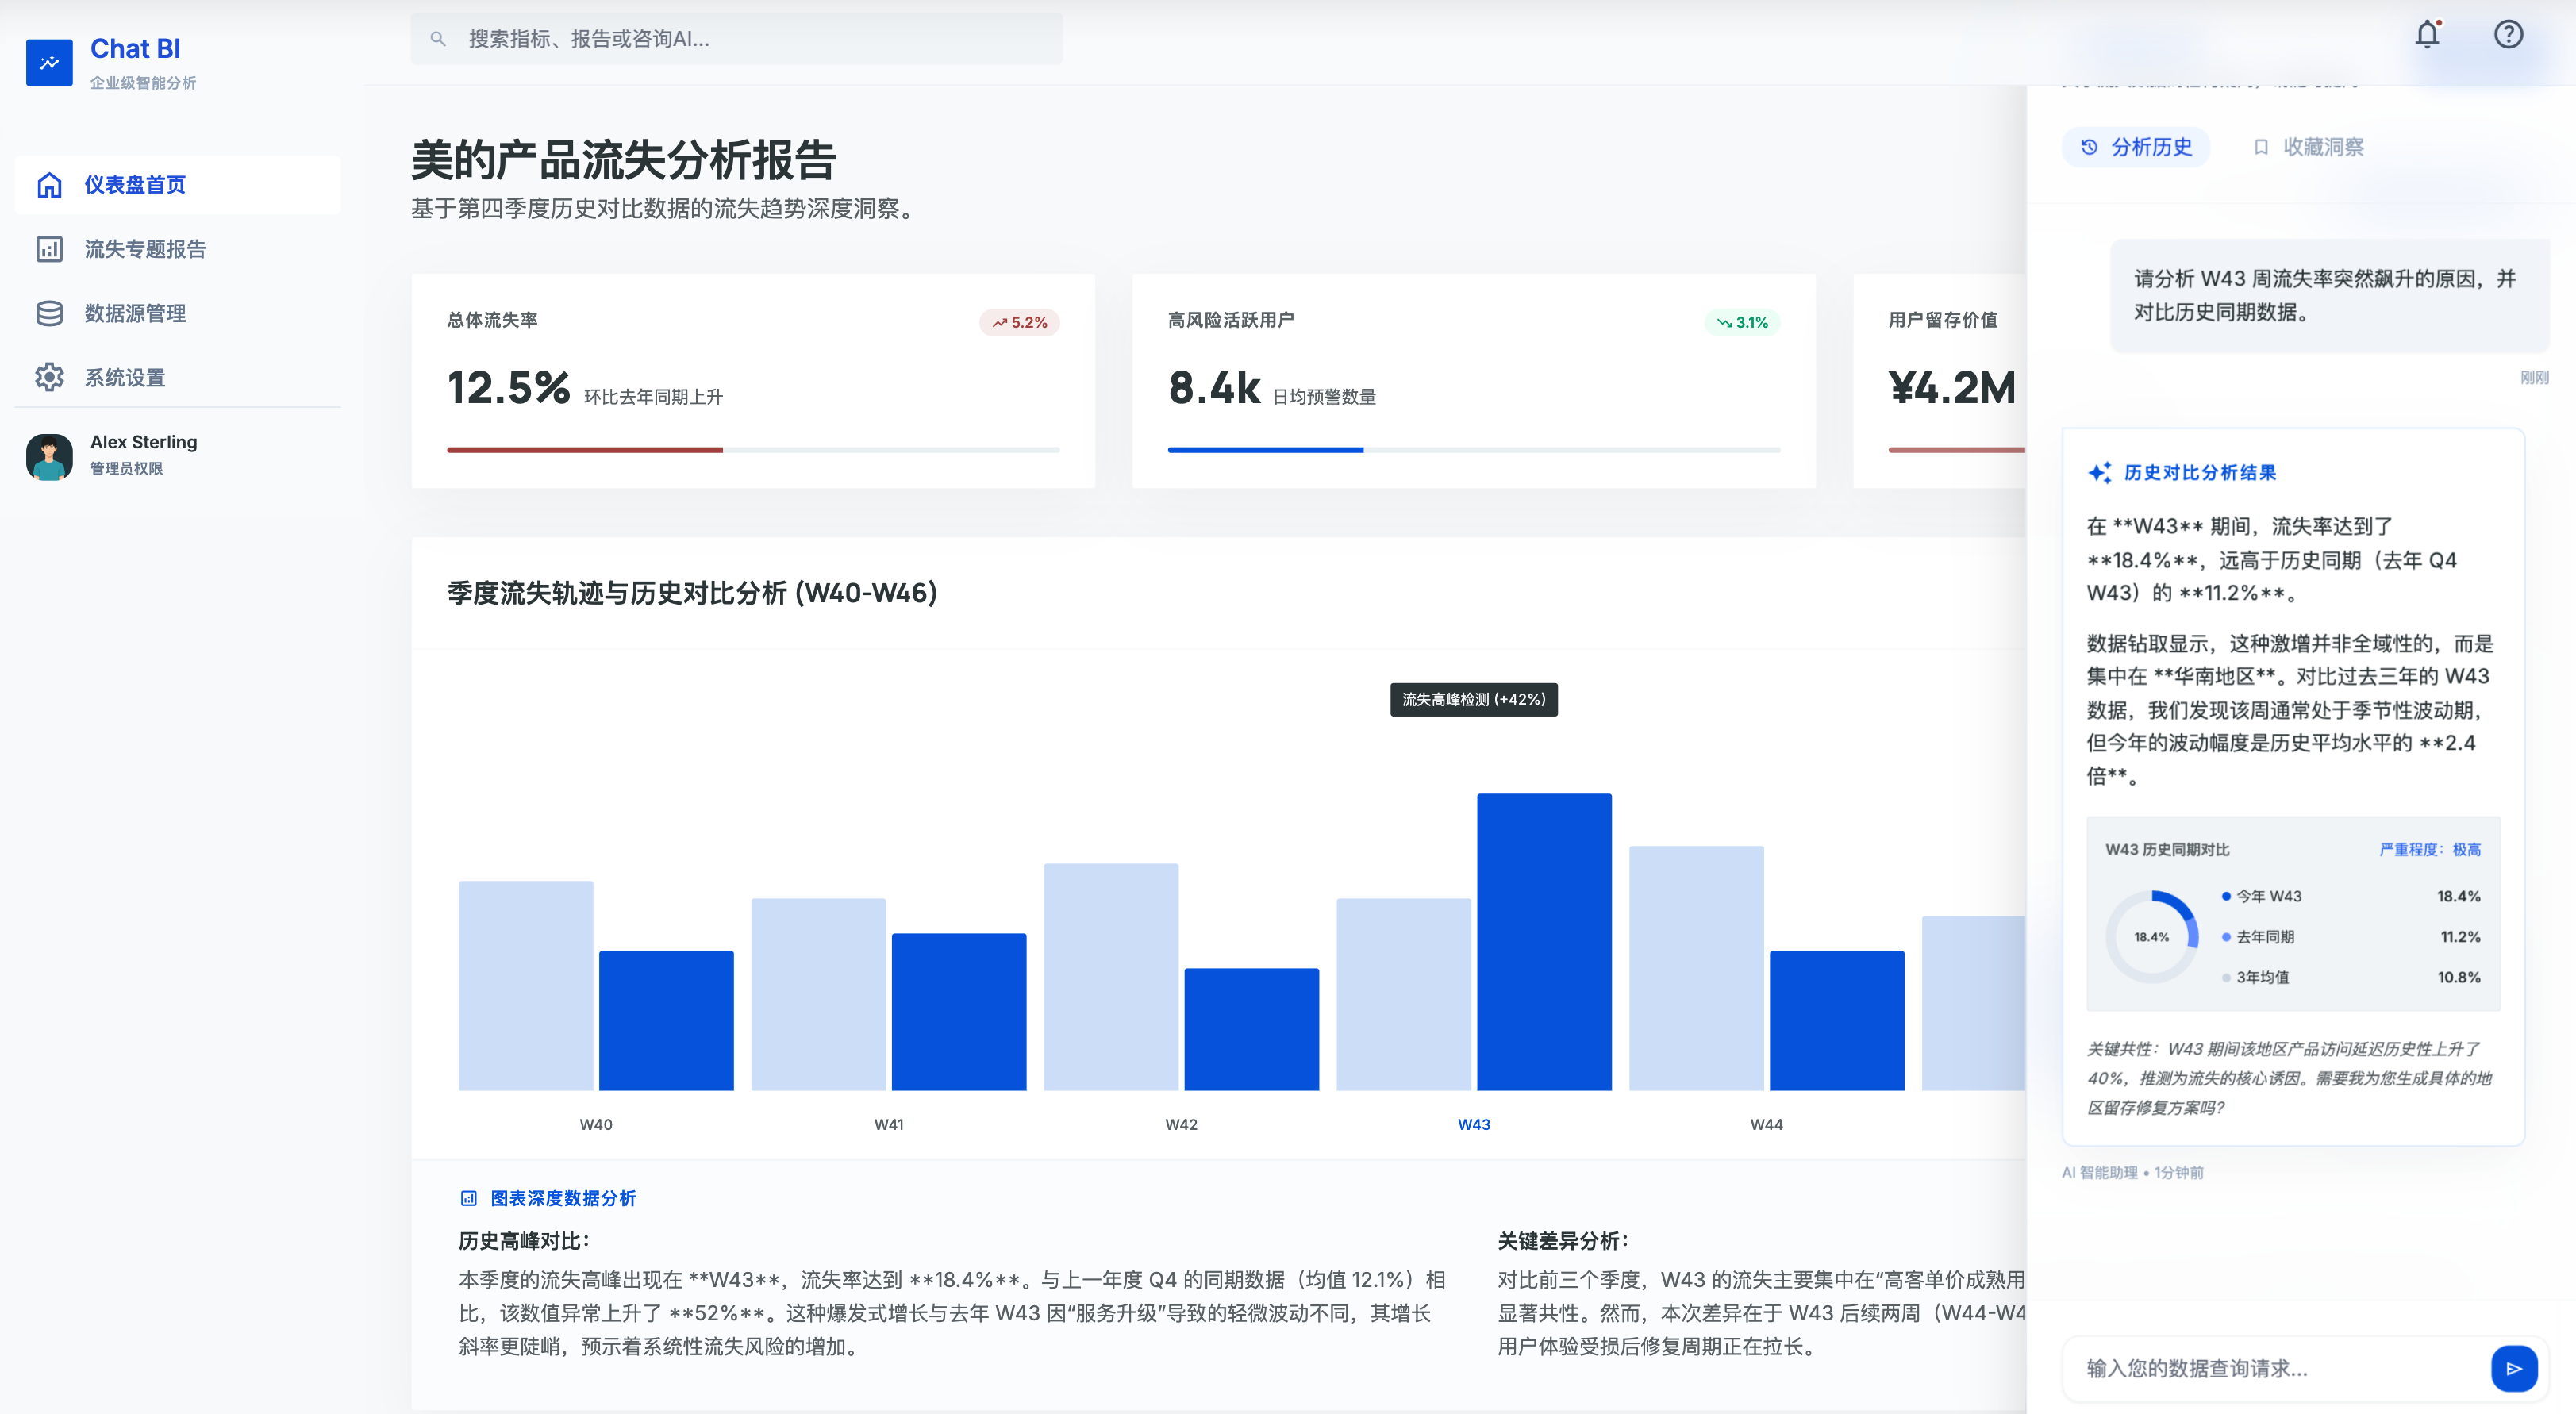The image size is (2576, 1414).
Task: Click the search magnifier icon
Action: click(437, 38)
